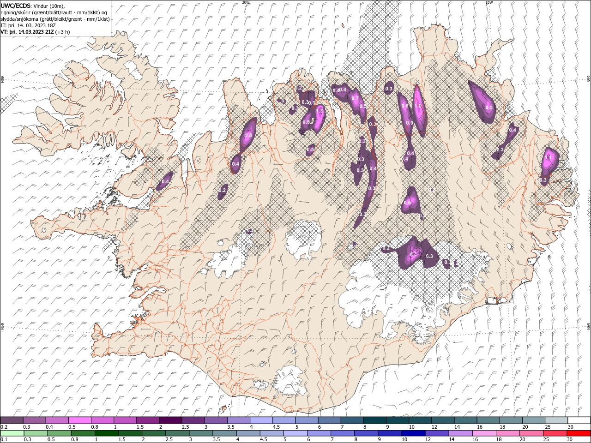Pick the white 30 swatch, upper legend row

579,420
